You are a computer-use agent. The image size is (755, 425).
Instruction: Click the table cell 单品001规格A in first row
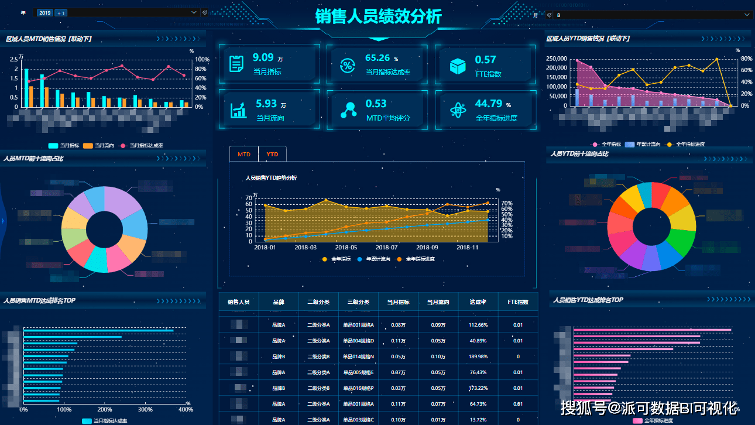coord(358,325)
